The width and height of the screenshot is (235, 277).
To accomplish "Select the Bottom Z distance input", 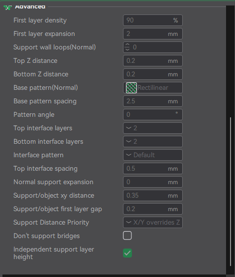I will click(153, 74).
